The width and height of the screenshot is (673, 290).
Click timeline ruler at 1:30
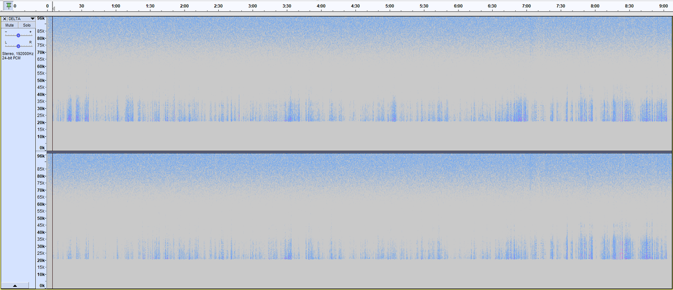pyautogui.click(x=150, y=6)
